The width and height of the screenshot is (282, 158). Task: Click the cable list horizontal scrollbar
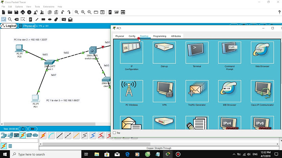(x=96, y=144)
